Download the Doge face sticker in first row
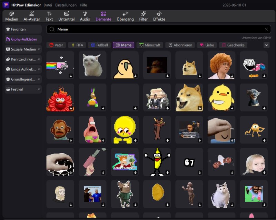 (200, 76)
